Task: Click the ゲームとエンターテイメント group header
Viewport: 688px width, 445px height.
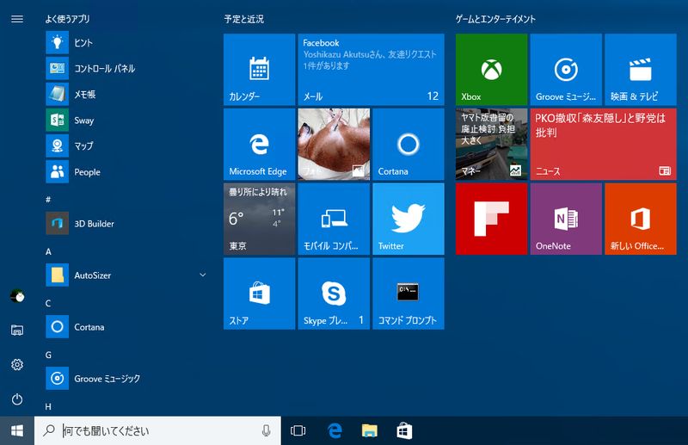Action: 495,19
